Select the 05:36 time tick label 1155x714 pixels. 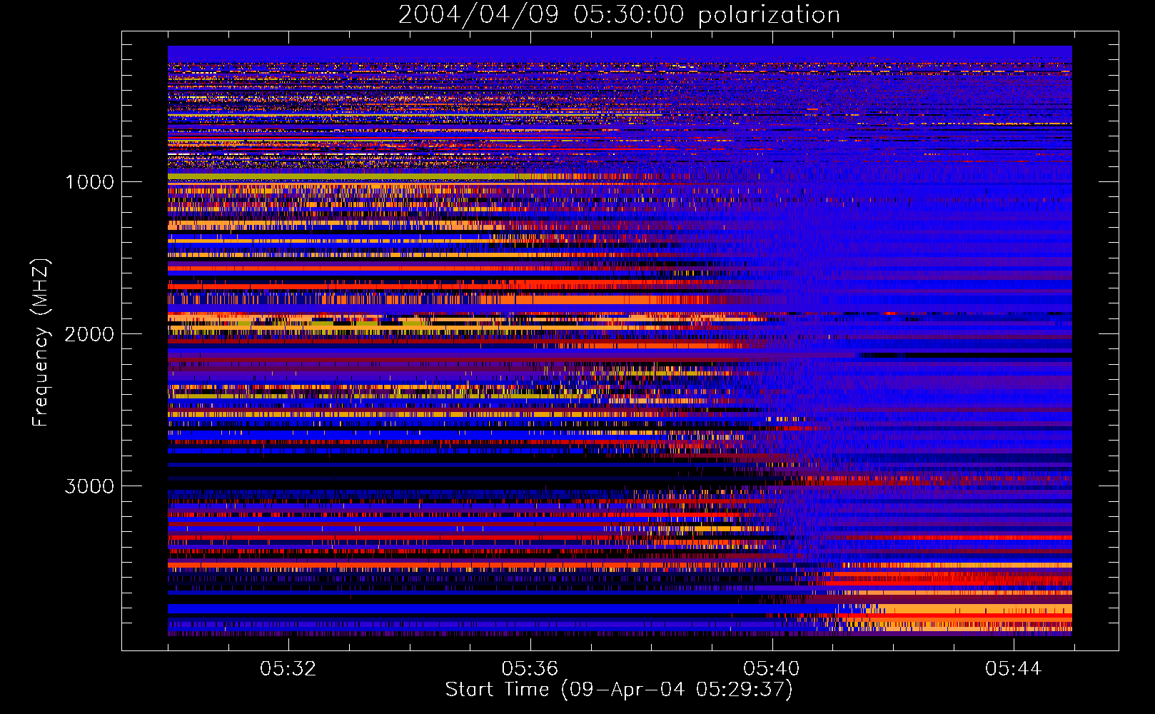[x=530, y=669]
